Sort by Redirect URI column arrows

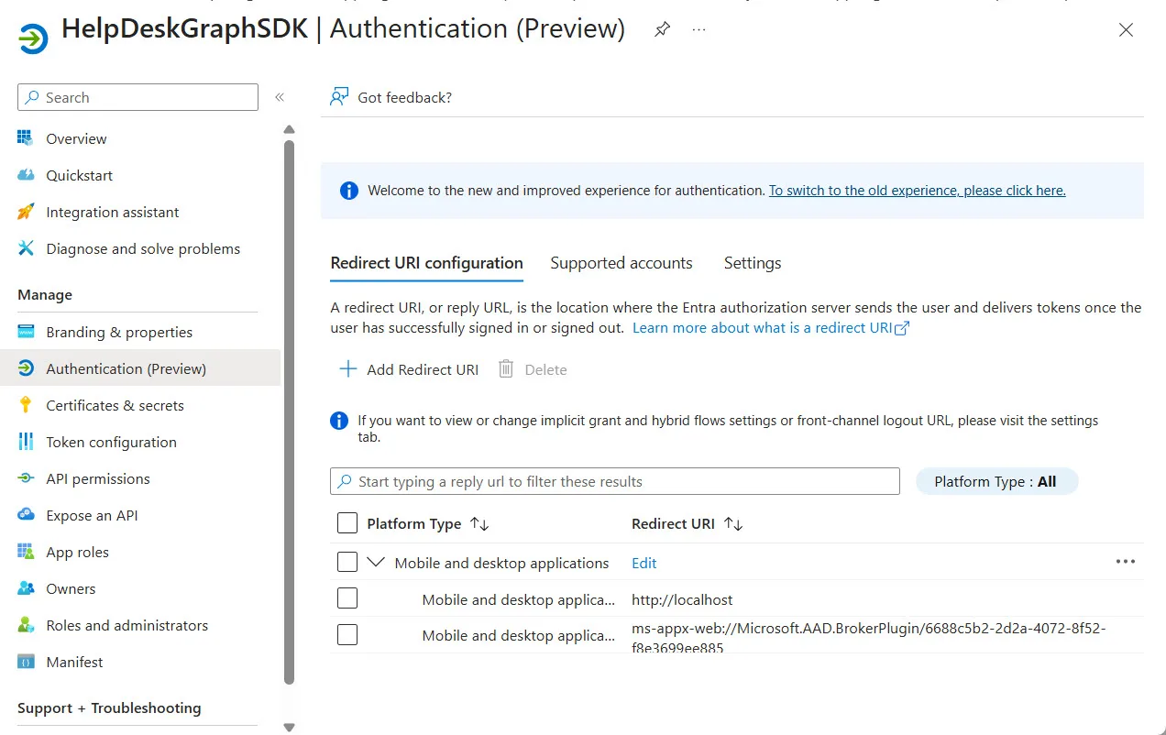pyautogui.click(x=733, y=524)
